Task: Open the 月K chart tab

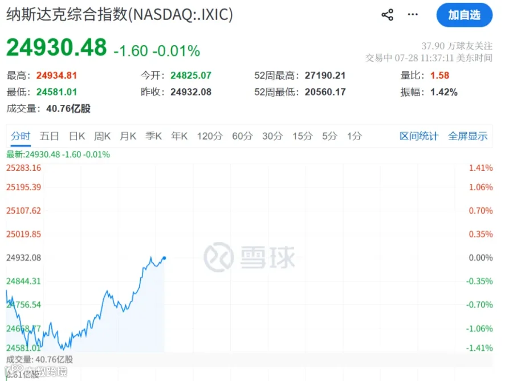Action: tap(128, 136)
